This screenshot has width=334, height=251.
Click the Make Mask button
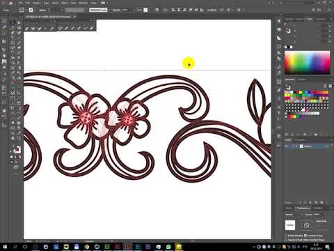[321, 222]
